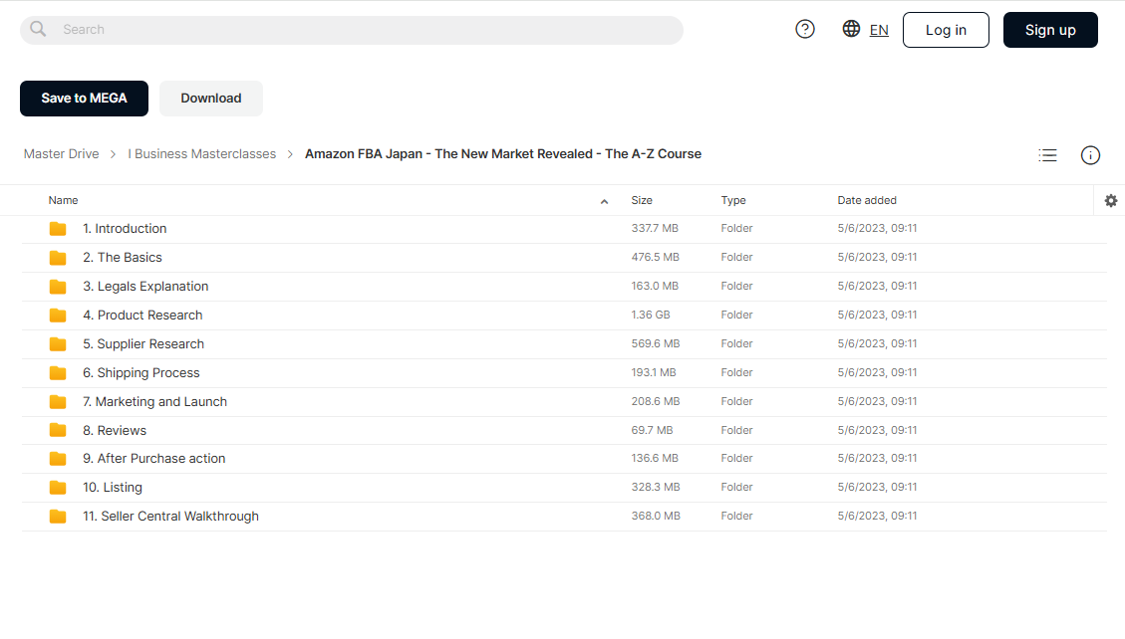Select the 10. Listing folder name
Image resolution: width=1125 pixels, height=639 pixels.
pyautogui.click(x=112, y=487)
